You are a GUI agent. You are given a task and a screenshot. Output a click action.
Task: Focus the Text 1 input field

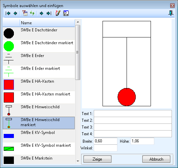click(133, 113)
